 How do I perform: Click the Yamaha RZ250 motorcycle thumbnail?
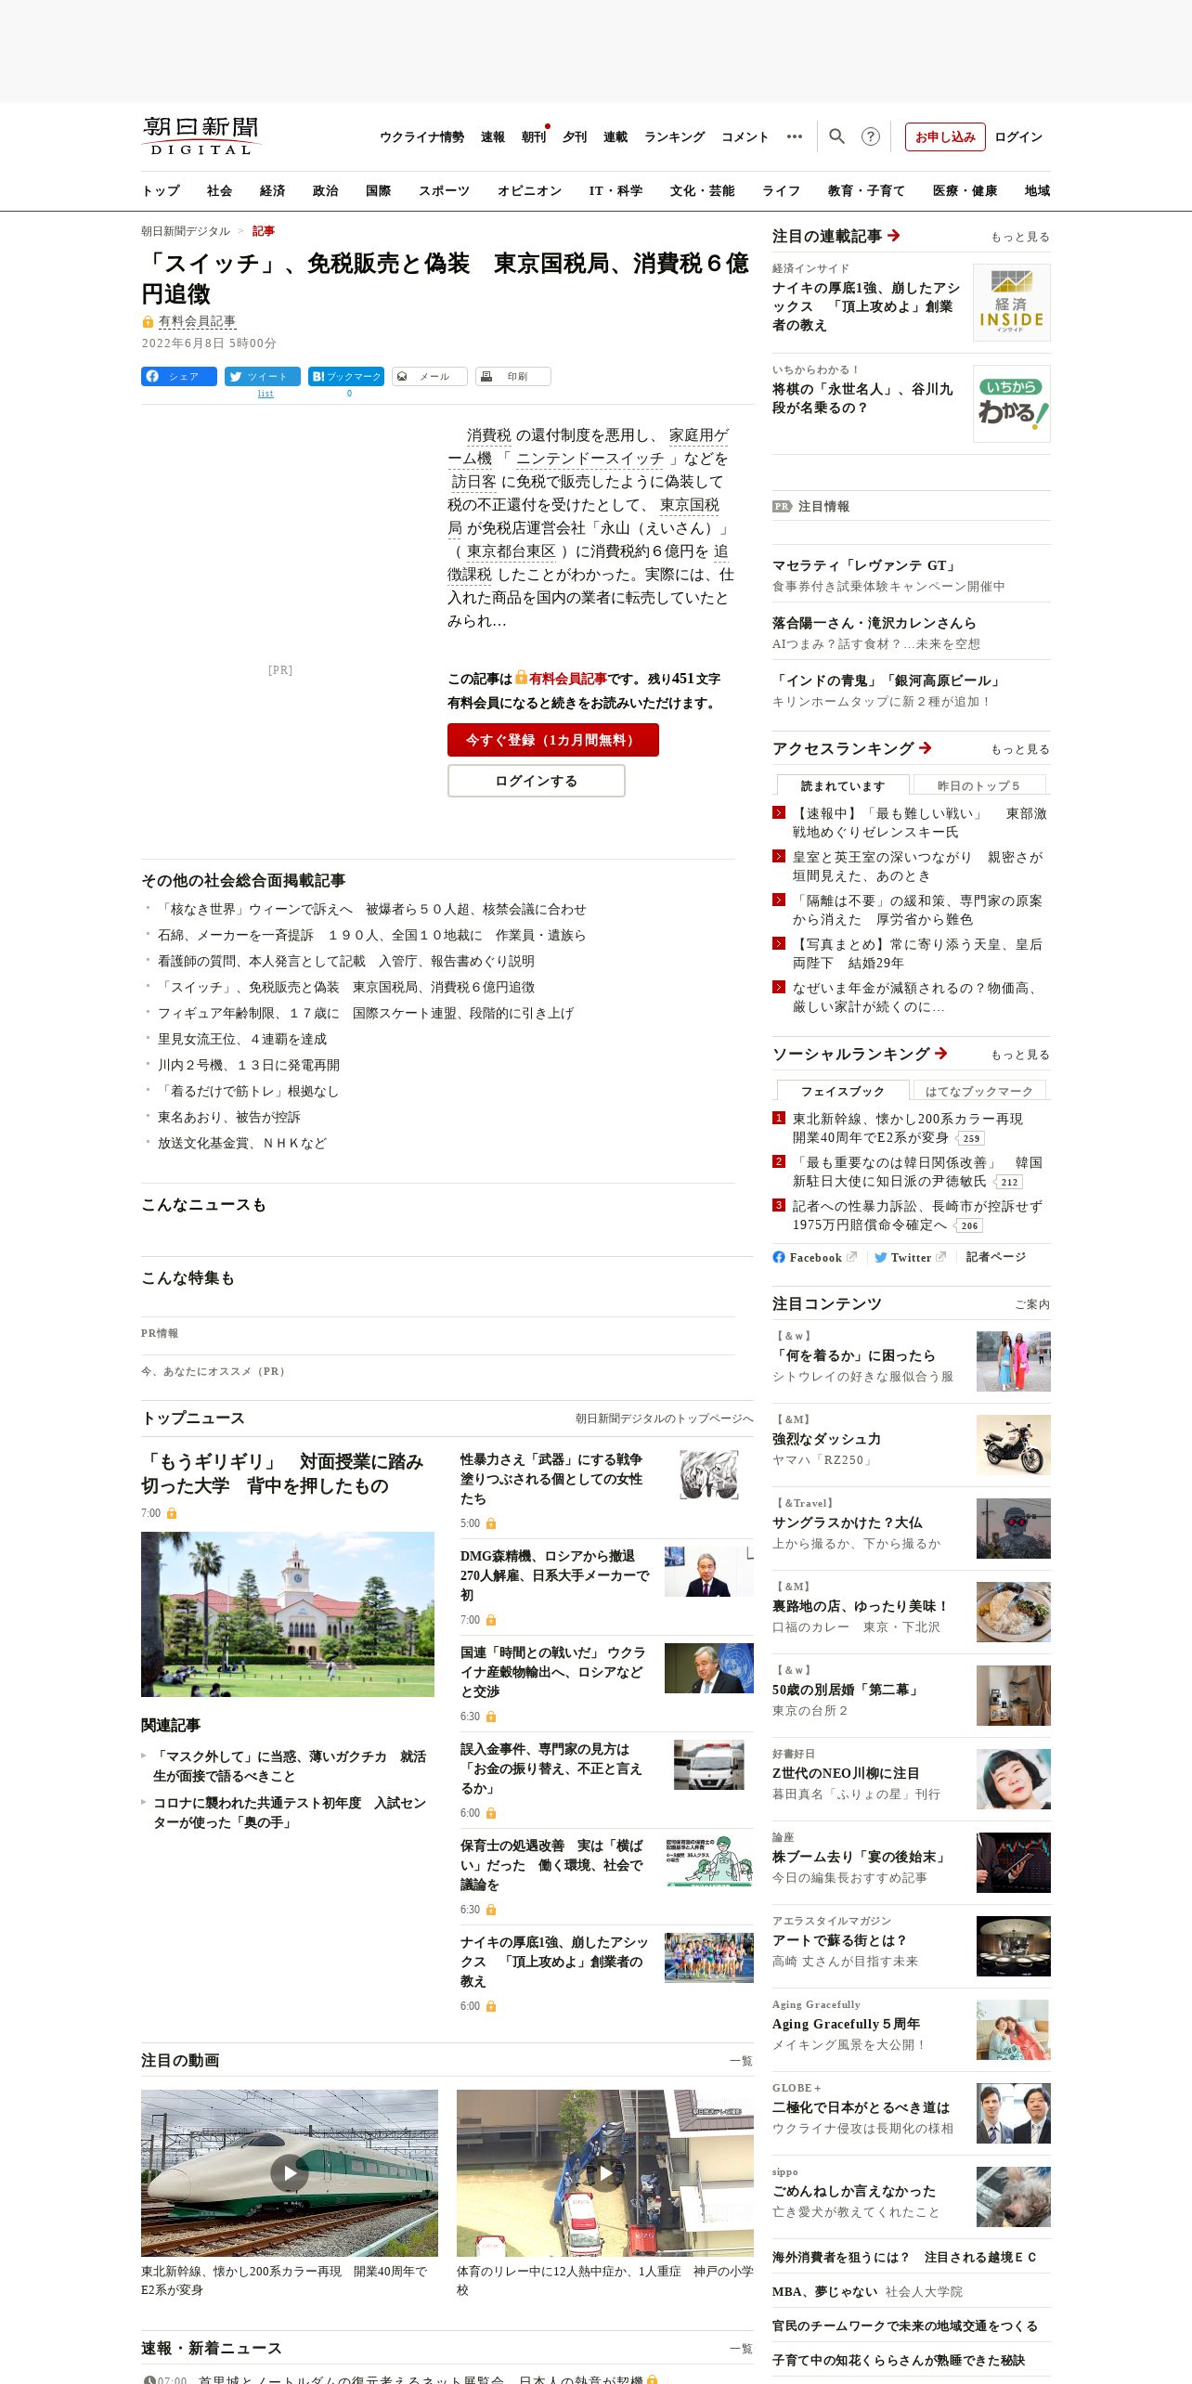pyautogui.click(x=1014, y=1445)
